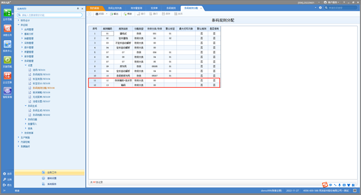Open the 业务导航 sidebar icon
This screenshot has height=195, width=361.
[8, 13]
